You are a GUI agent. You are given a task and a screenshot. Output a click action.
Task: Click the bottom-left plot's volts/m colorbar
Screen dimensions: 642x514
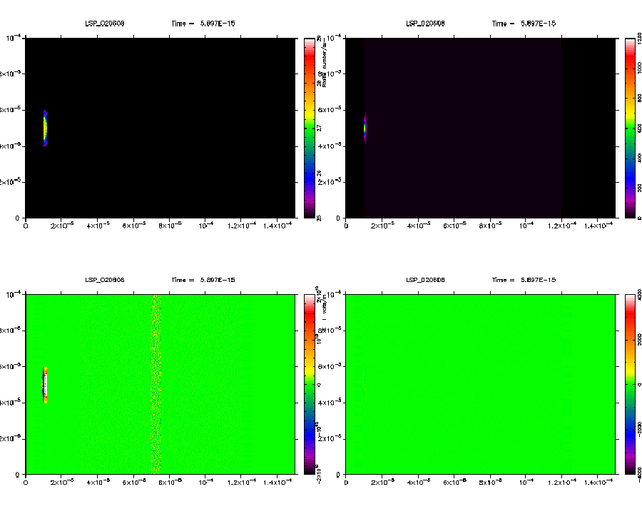(x=309, y=384)
